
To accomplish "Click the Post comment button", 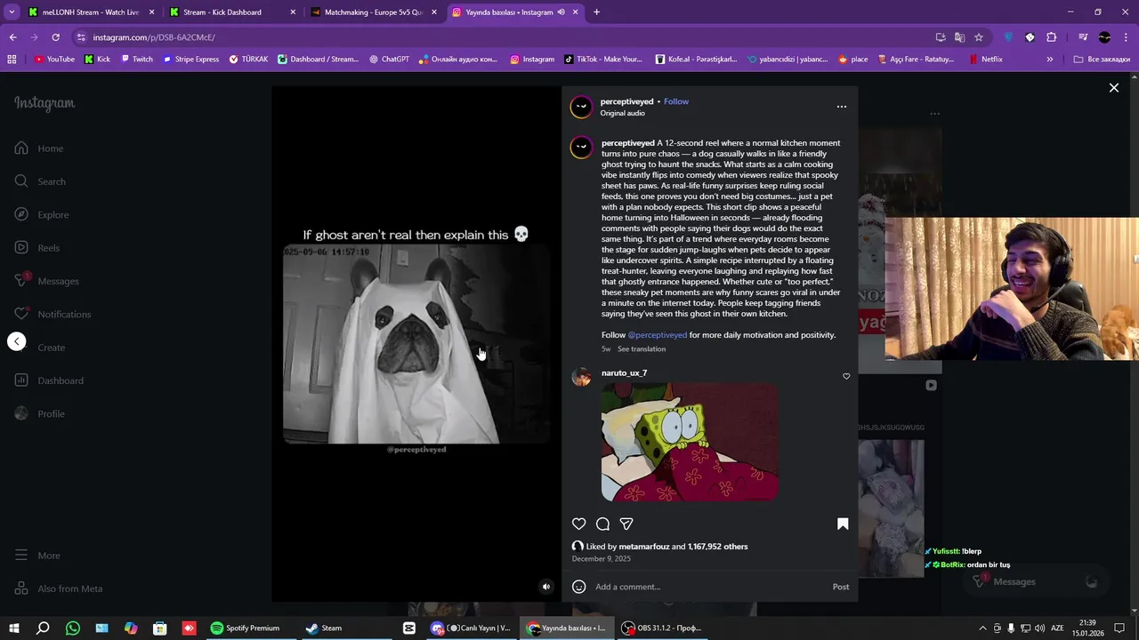I will pyautogui.click(x=841, y=587).
